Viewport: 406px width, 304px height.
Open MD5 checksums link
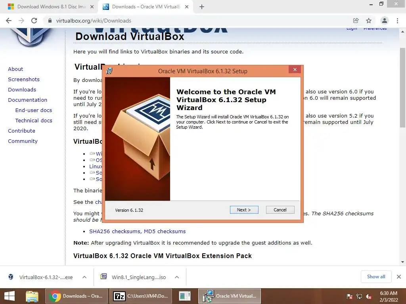tap(165, 231)
